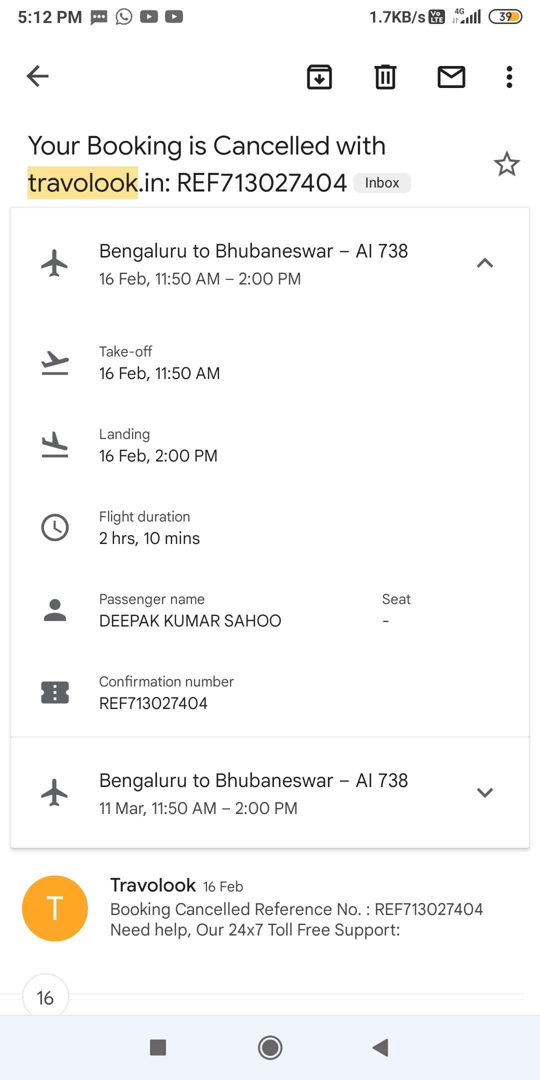Tap the collapsed messages count 16

(x=45, y=997)
